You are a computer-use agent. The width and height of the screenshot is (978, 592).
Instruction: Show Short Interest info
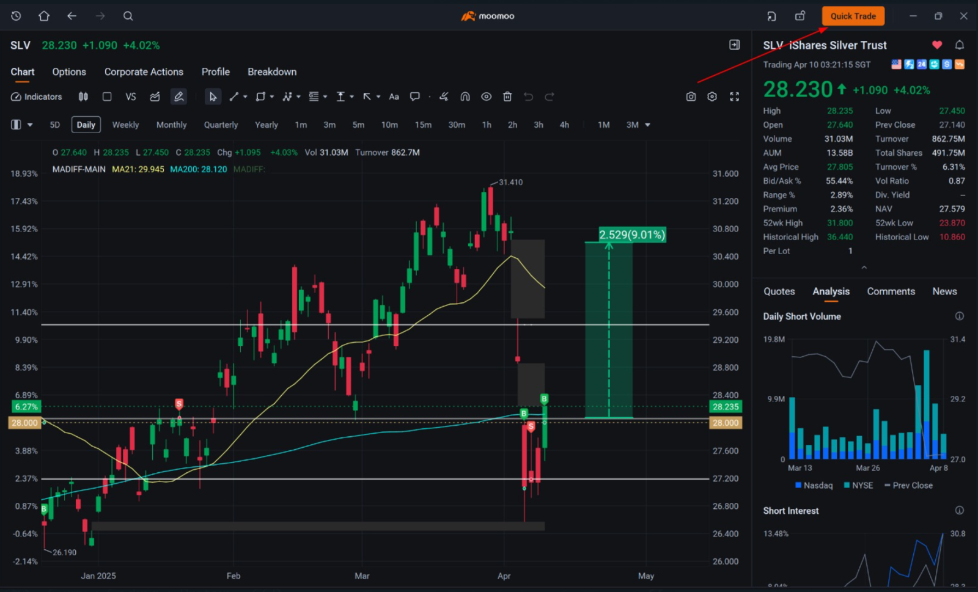[960, 510]
